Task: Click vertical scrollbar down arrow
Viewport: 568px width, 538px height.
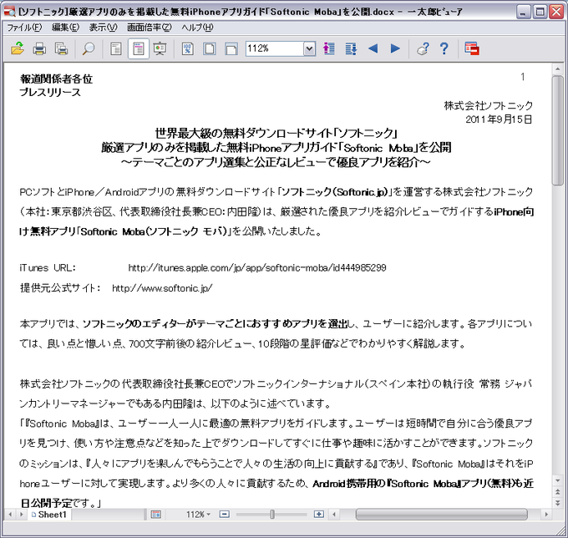Action: (557, 480)
